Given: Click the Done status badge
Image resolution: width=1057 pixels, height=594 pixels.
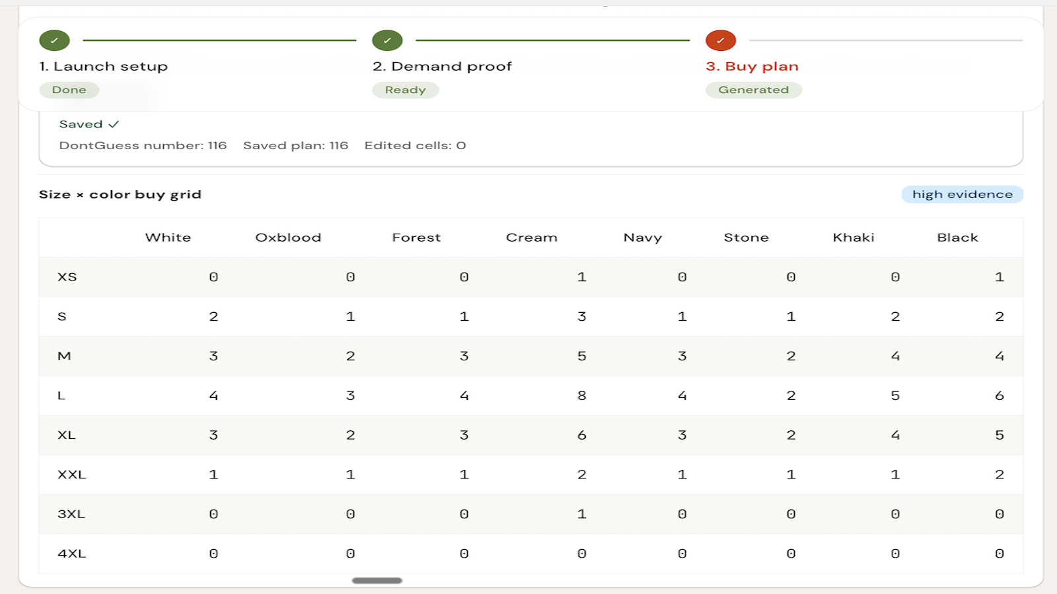Looking at the screenshot, I should click(x=69, y=90).
